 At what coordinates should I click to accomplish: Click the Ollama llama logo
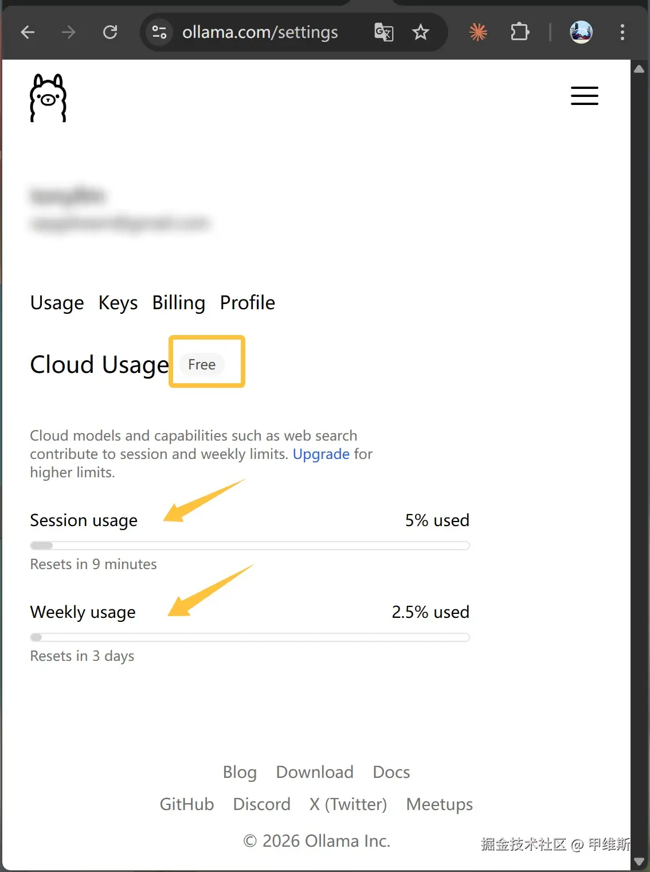coord(48,98)
